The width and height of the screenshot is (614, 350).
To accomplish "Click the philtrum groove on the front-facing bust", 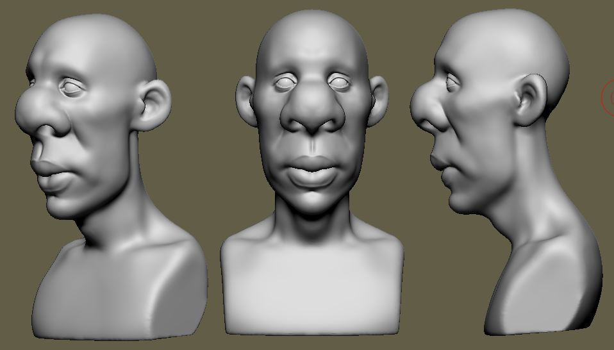I will point(312,146).
